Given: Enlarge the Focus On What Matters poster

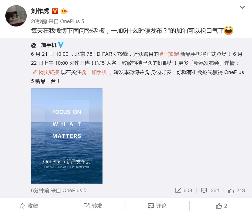Looking at the screenshot, I should click(67, 136).
